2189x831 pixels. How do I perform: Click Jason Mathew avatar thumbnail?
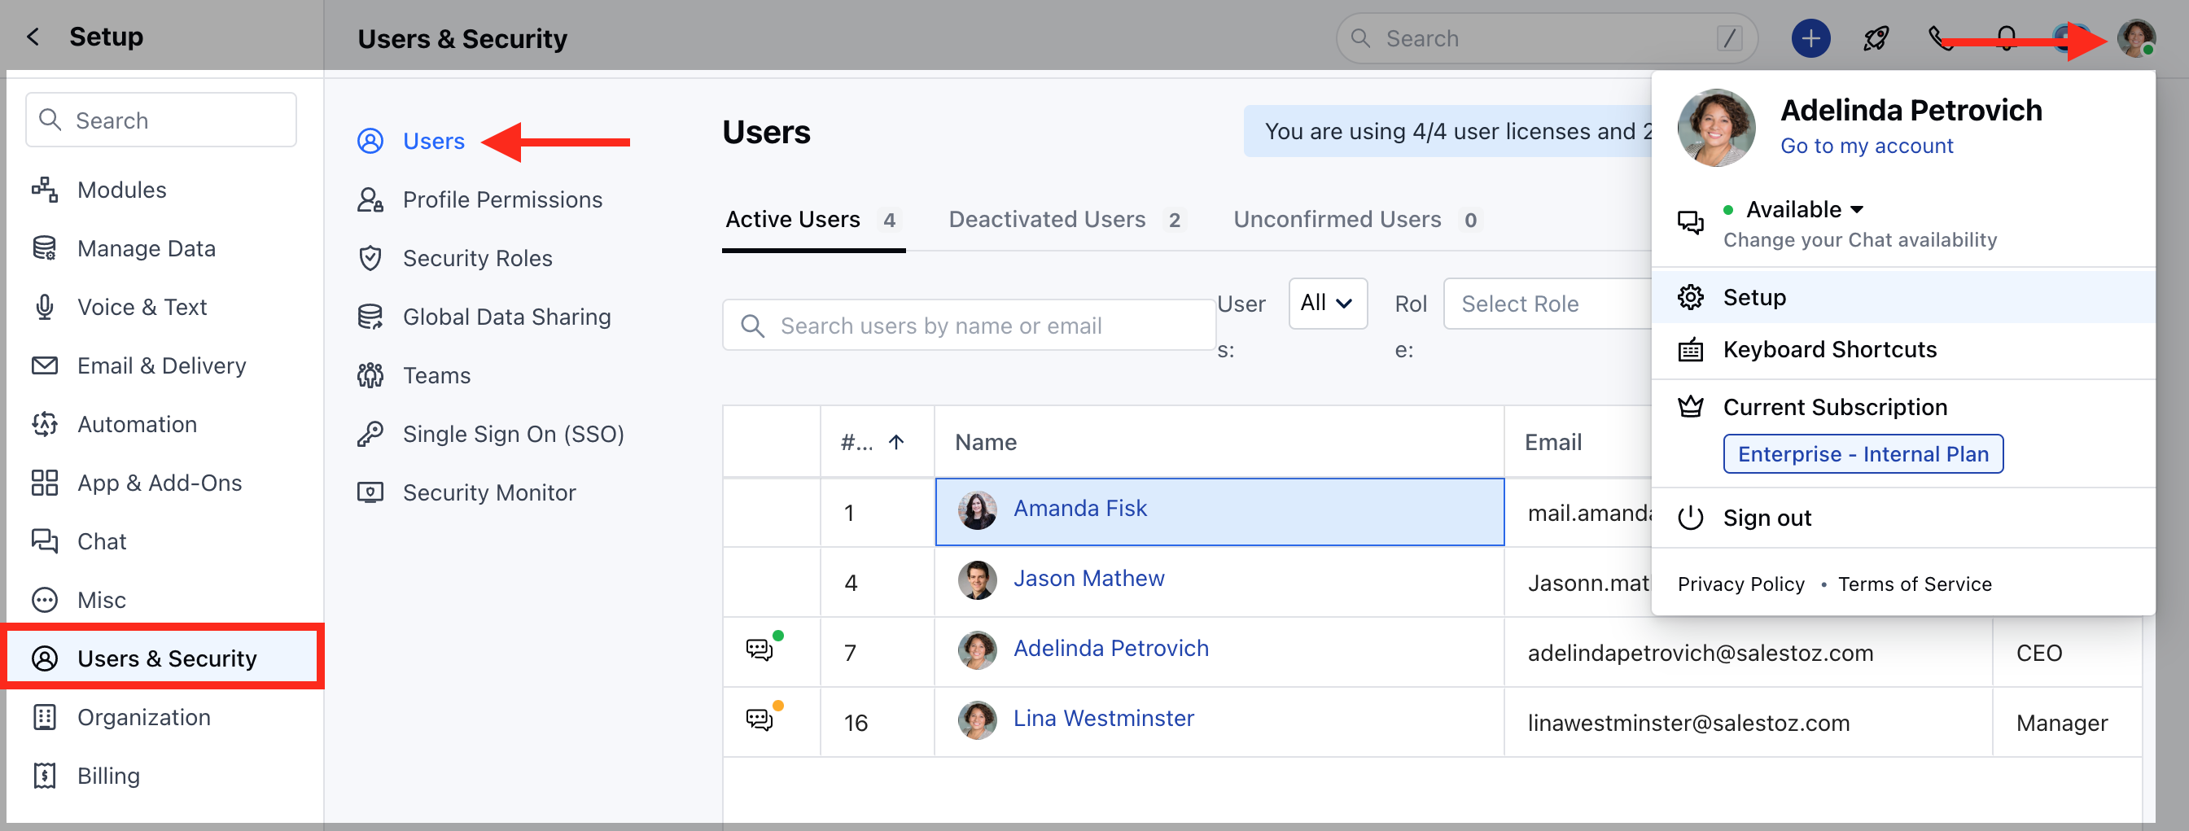pos(977,580)
